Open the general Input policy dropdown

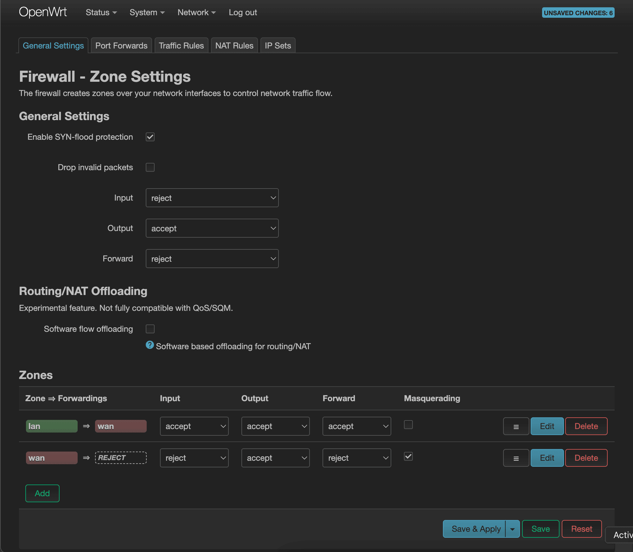tap(212, 198)
